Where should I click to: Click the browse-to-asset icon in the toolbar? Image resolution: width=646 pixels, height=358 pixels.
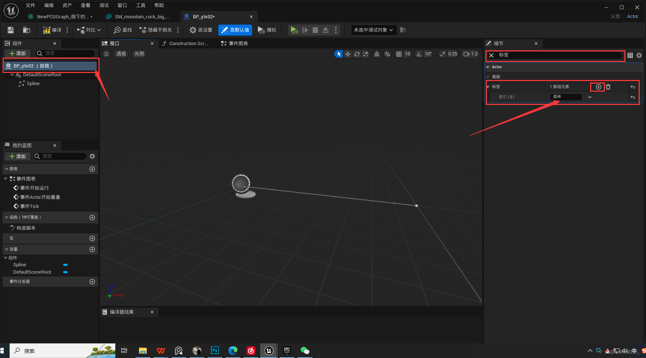click(x=26, y=30)
